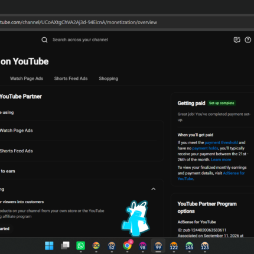Open Task View in the taskbar

click(65, 246)
